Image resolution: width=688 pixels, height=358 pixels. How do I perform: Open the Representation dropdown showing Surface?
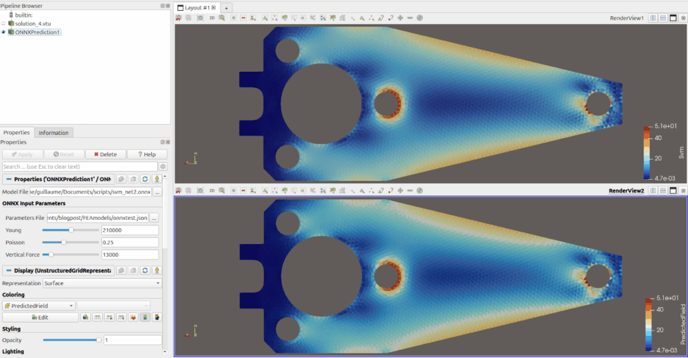[x=102, y=284]
